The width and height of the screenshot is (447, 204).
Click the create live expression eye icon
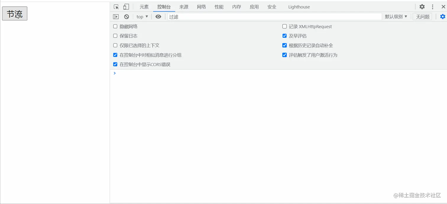pos(158,17)
